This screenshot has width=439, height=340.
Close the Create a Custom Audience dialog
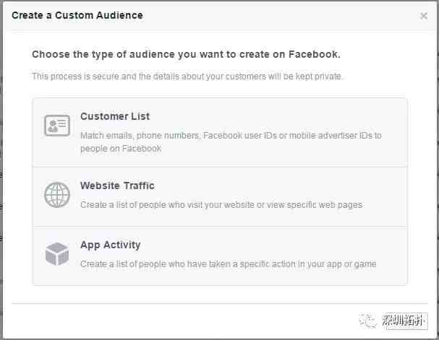424,16
